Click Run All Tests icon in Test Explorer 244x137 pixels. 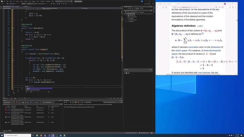click(65, 102)
